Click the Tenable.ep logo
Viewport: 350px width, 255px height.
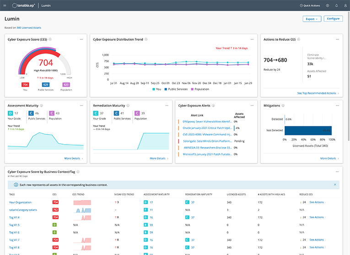(23, 5)
